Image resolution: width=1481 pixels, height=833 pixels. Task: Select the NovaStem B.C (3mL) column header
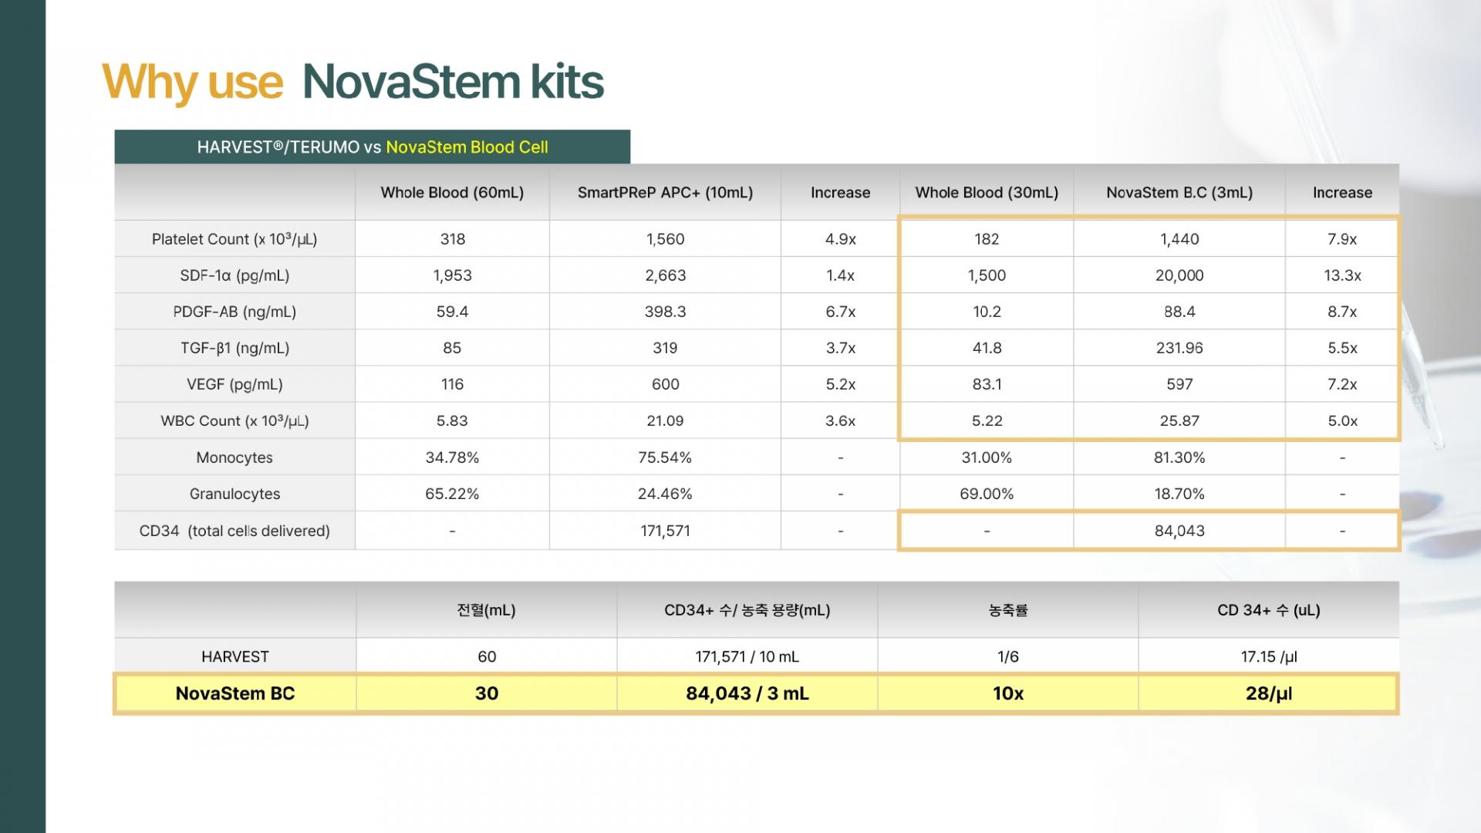[x=1179, y=193]
